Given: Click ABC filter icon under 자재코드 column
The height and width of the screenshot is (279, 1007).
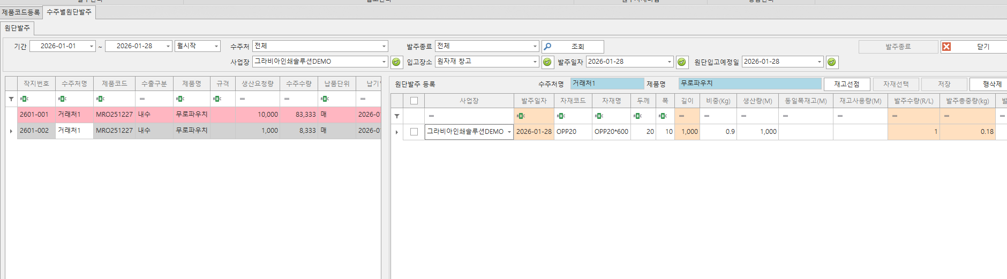Looking at the screenshot, I should pos(561,116).
